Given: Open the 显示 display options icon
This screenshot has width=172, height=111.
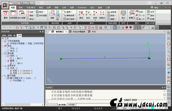Looking at the screenshot, I should tap(123, 15).
